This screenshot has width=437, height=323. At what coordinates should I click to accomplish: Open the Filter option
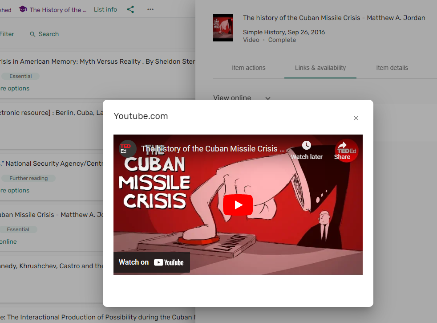coord(7,34)
